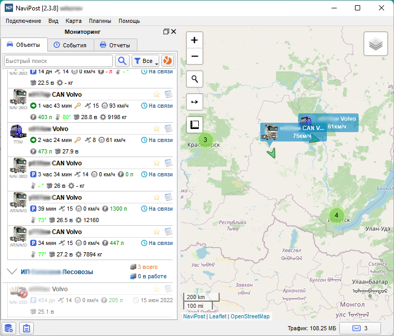The width and height of the screenshot is (394, 336).
Task: Open the map search magnifier tool
Action: [194, 80]
